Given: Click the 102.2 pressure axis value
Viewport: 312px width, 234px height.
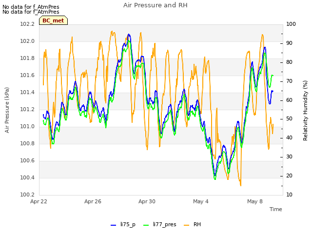Looking at the screenshot, I should (x=27, y=24).
